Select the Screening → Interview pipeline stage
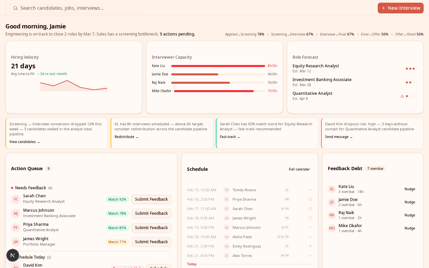 292,34
